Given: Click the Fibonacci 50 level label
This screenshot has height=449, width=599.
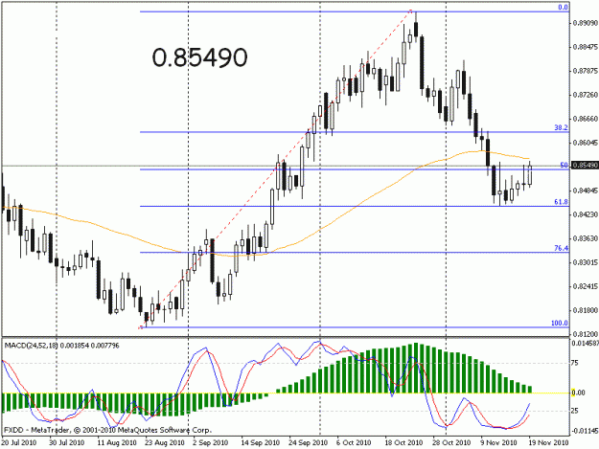Looking at the screenshot, I should (564, 166).
